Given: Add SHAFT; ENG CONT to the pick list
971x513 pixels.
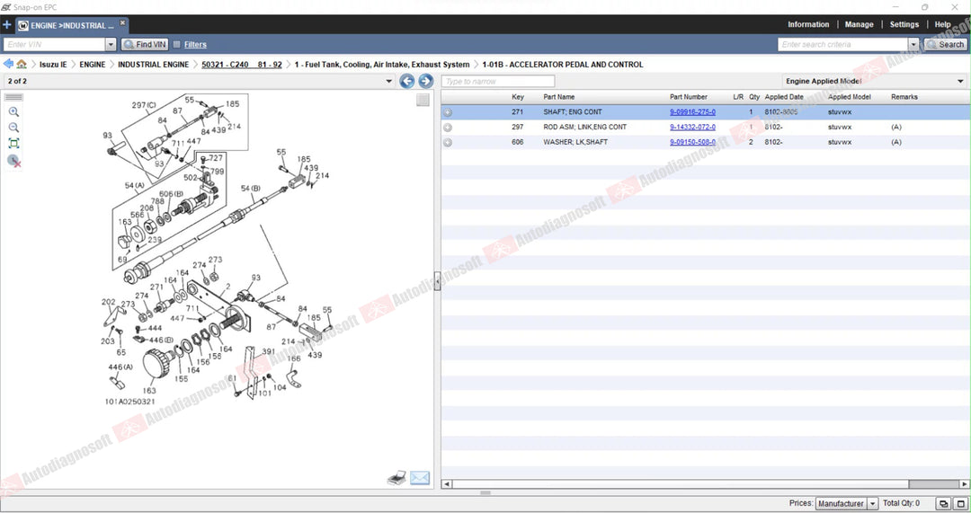Looking at the screenshot, I should (x=448, y=112).
